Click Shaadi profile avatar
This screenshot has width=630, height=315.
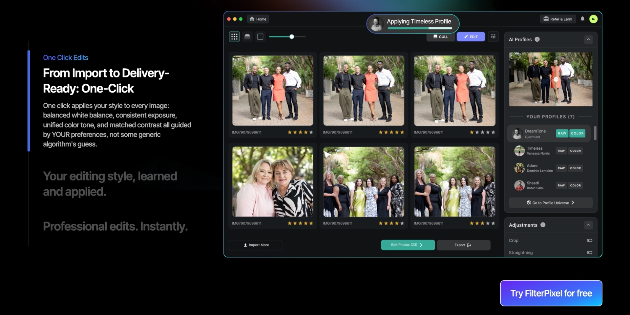pos(519,185)
